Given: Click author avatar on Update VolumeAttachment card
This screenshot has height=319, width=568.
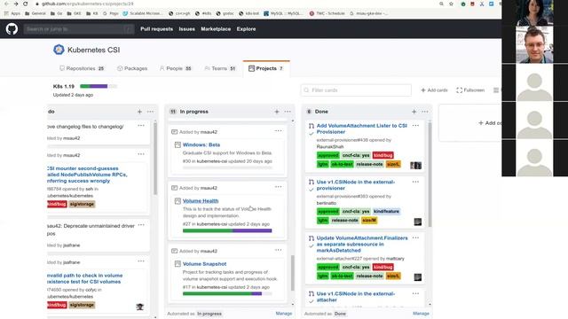Looking at the screenshot, I should 418,277.
